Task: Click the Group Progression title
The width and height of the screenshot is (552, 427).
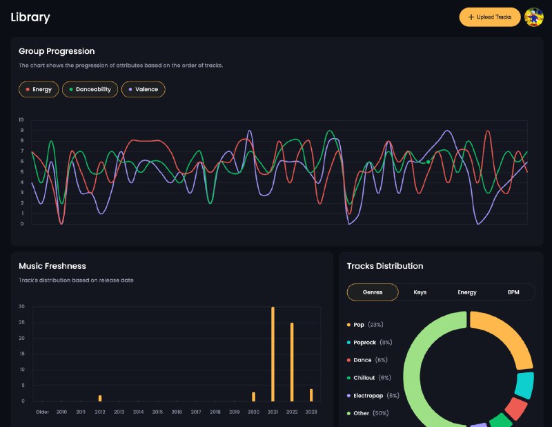Action: pos(57,51)
